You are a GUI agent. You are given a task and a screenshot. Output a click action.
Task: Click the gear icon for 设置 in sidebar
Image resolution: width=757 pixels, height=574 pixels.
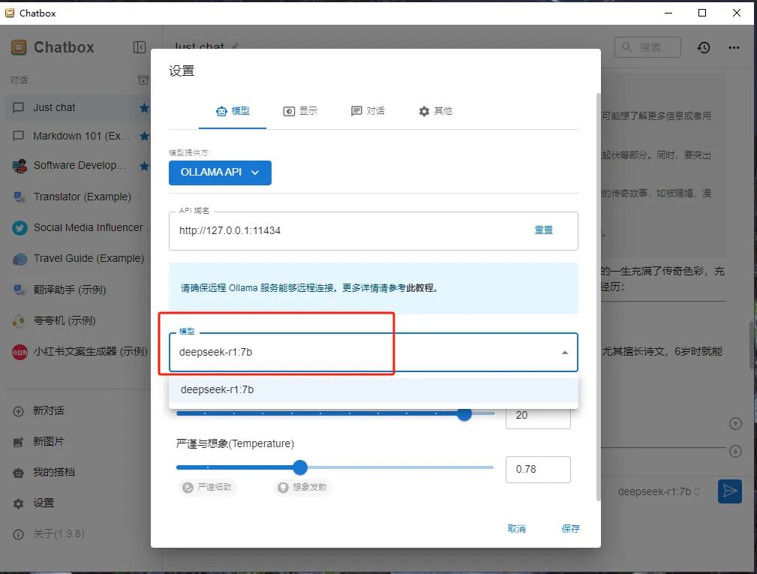coord(18,503)
